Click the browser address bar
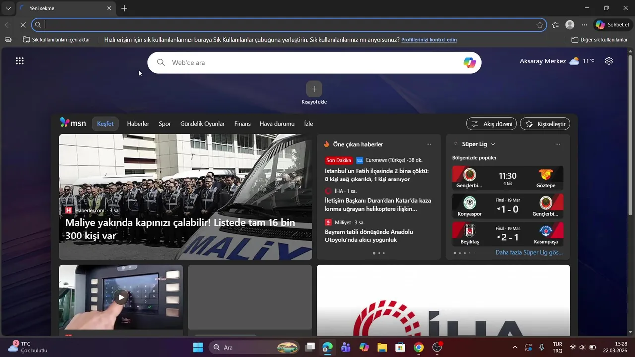 coord(289,25)
